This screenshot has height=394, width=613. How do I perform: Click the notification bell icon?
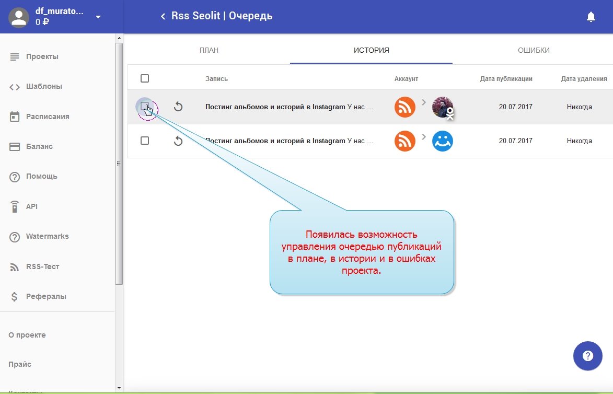click(591, 17)
